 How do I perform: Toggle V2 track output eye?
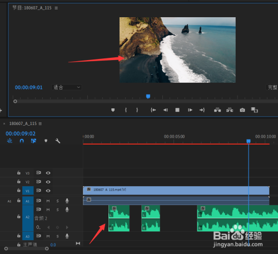pos(48,182)
